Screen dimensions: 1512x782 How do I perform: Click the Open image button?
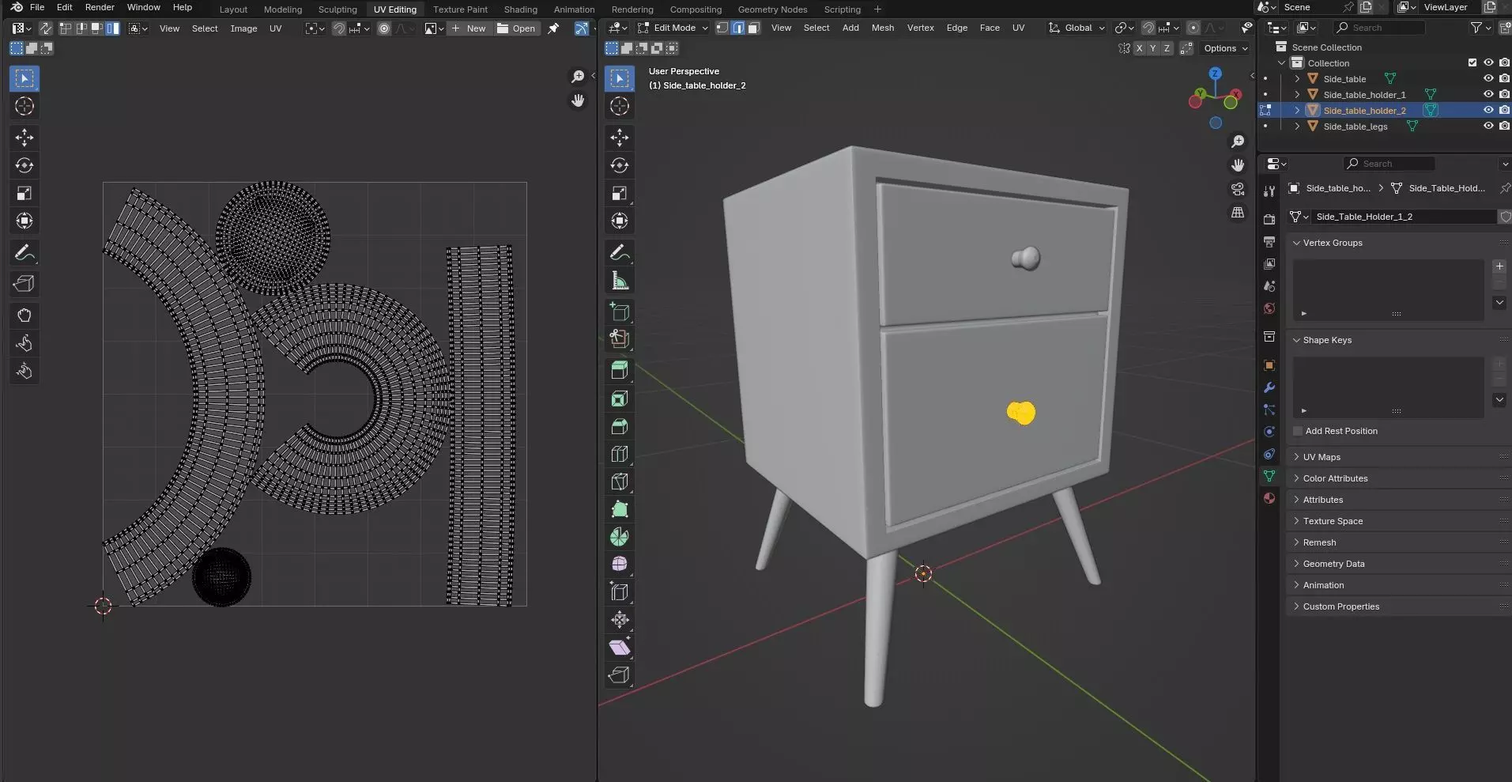click(x=516, y=28)
